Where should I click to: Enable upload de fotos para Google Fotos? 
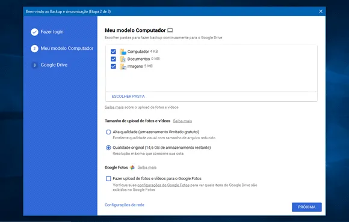tap(108, 178)
